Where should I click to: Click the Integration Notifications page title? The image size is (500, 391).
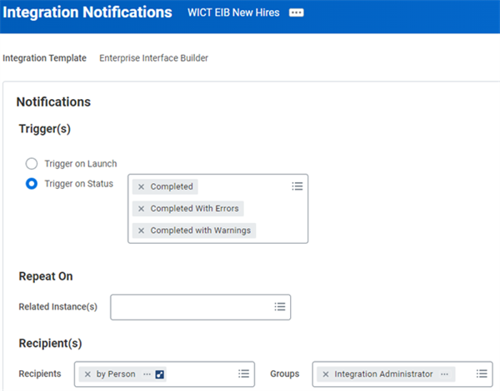87,12
